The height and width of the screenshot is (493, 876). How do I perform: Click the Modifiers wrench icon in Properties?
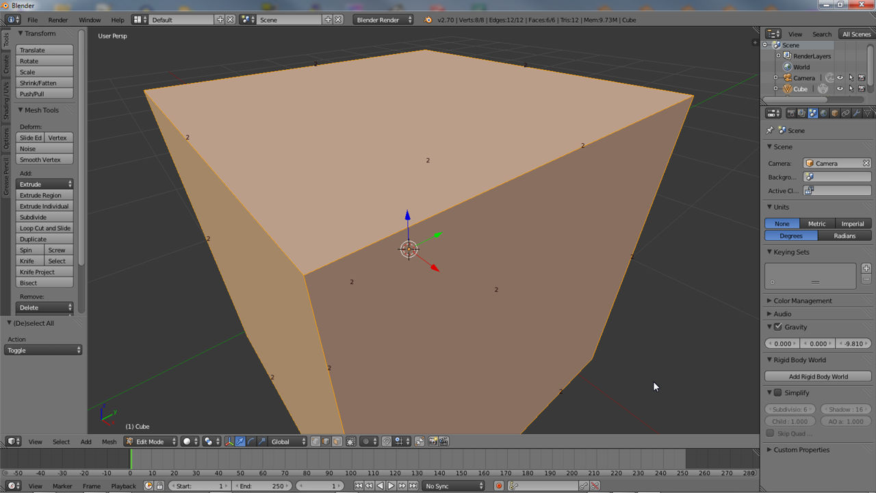[858, 113]
